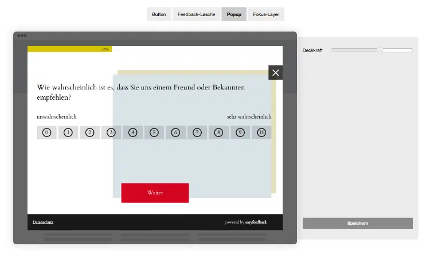Screen dimensions: 430x254
Task: Open the Feedback-Lasche tab
Action: pos(196,14)
